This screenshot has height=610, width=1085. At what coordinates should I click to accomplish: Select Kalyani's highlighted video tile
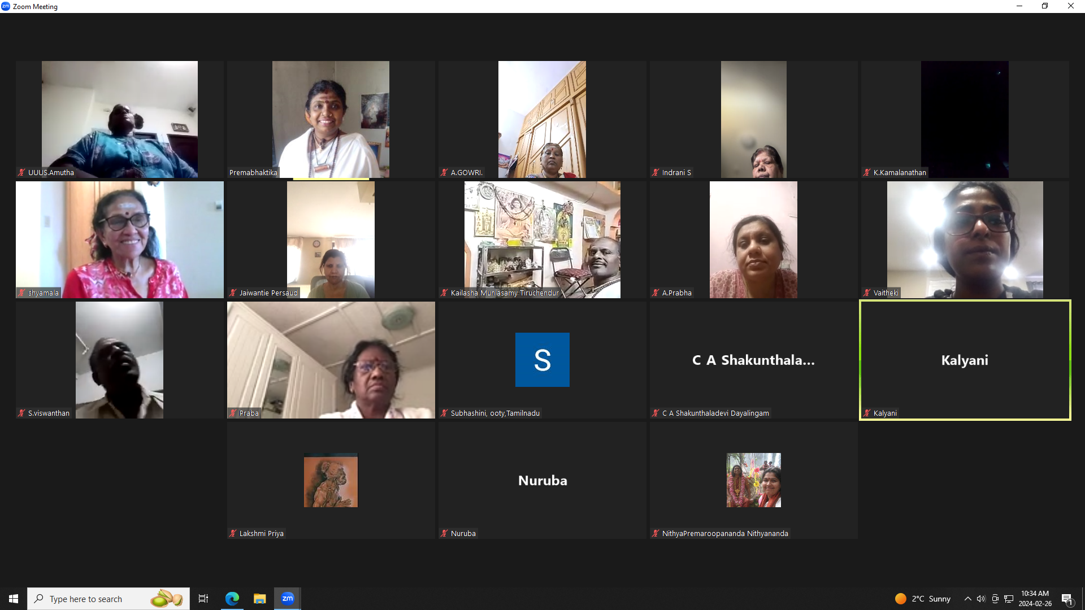coord(965,360)
